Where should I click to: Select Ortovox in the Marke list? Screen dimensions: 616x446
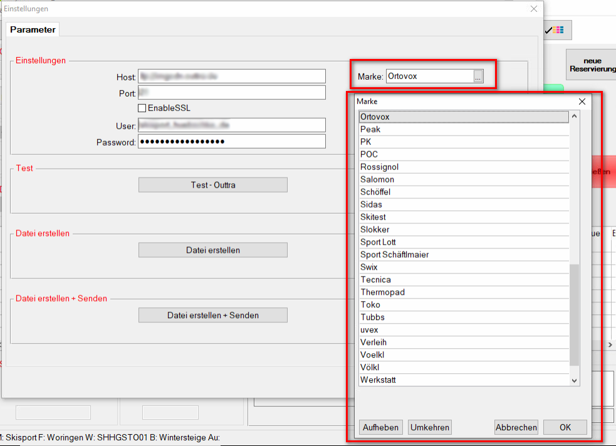[x=464, y=117]
